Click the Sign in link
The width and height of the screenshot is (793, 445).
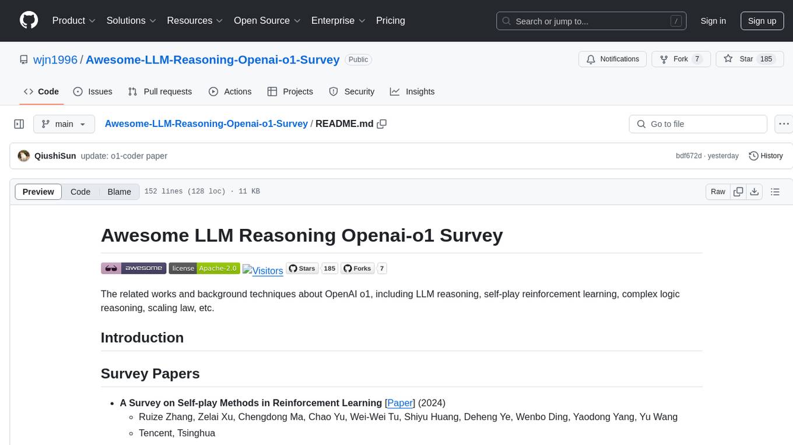[713, 21]
